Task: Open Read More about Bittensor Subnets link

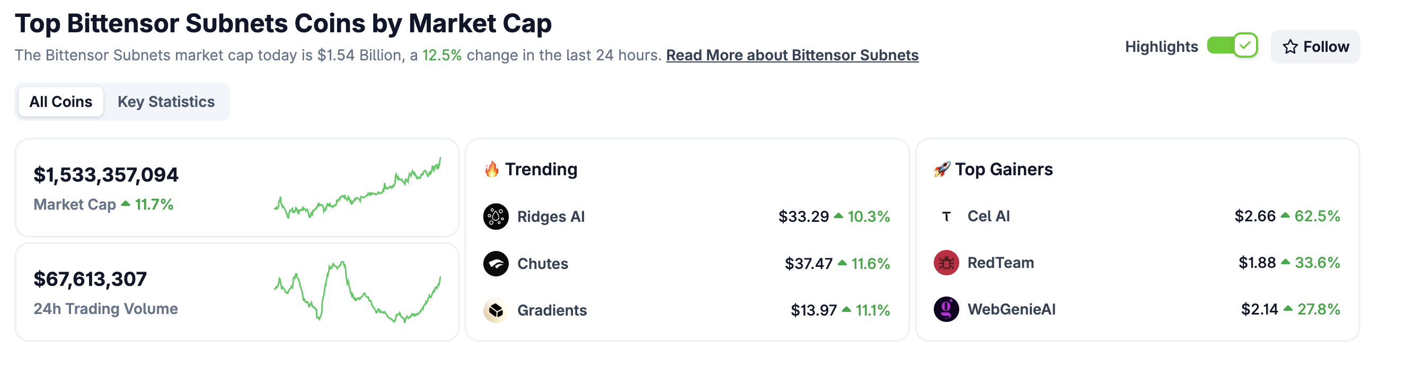Action: tap(792, 55)
